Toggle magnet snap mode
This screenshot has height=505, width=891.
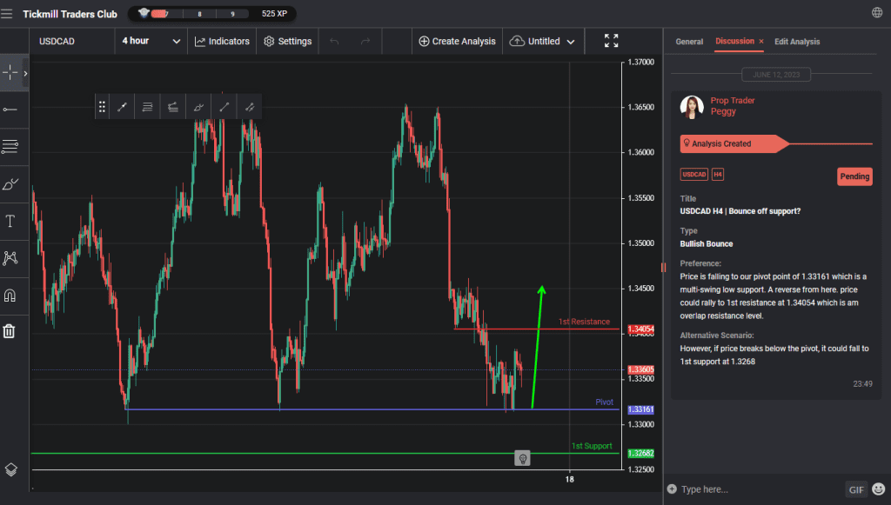(12, 296)
